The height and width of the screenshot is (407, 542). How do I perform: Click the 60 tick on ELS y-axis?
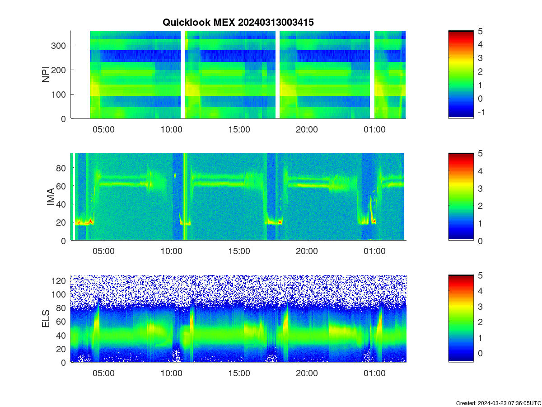(61, 322)
